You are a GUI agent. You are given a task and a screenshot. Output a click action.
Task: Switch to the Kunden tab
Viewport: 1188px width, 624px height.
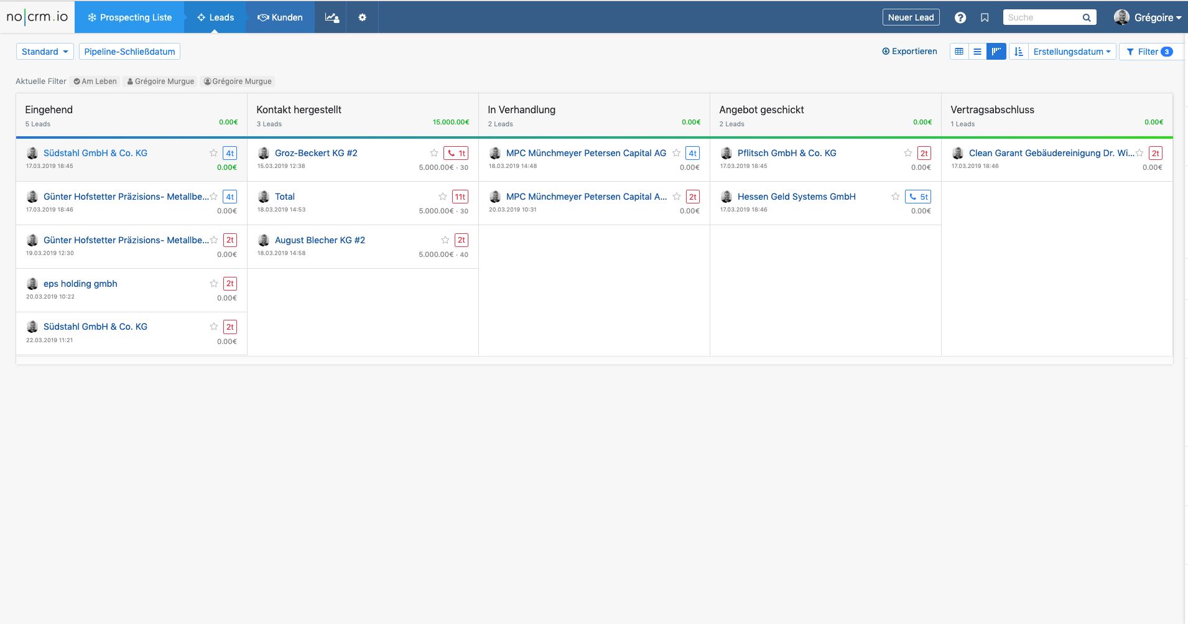coord(281,17)
